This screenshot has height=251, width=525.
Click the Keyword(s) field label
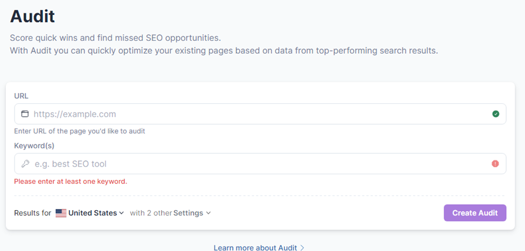click(x=34, y=146)
